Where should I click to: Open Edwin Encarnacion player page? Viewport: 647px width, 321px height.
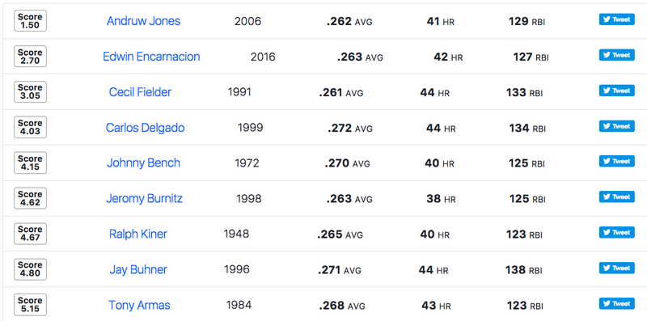[151, 57]
